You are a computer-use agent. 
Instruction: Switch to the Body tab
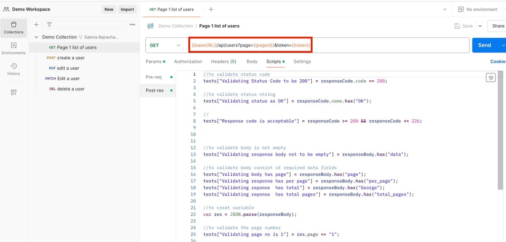coord(252,62)
